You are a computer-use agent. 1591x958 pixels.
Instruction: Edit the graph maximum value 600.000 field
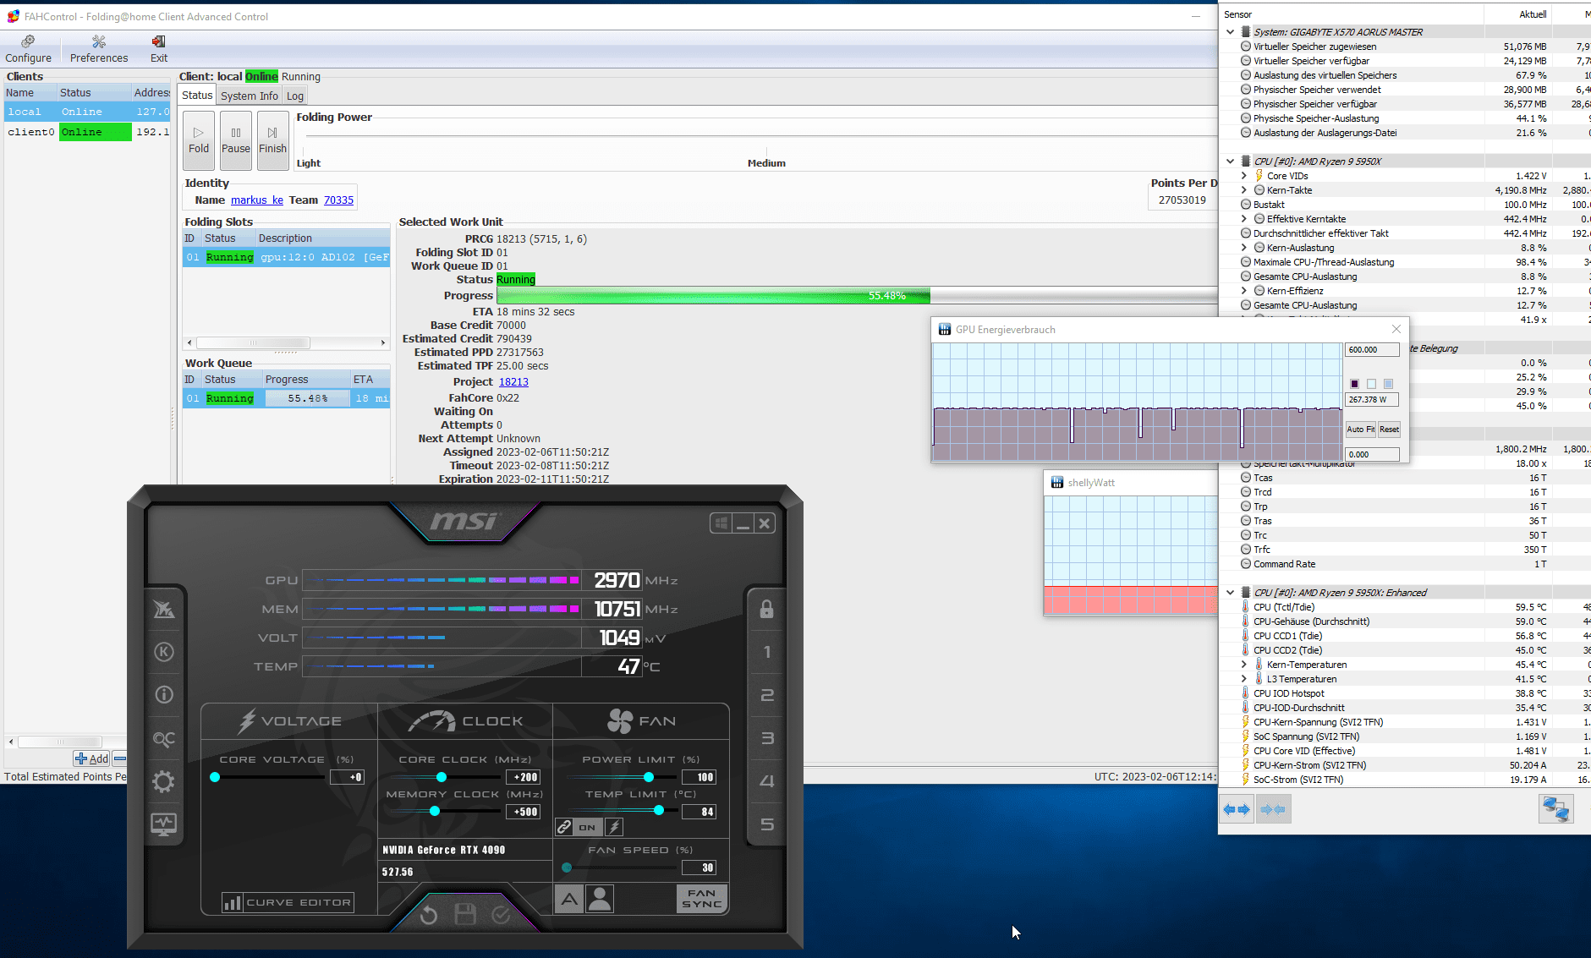tap(1371, 350)
